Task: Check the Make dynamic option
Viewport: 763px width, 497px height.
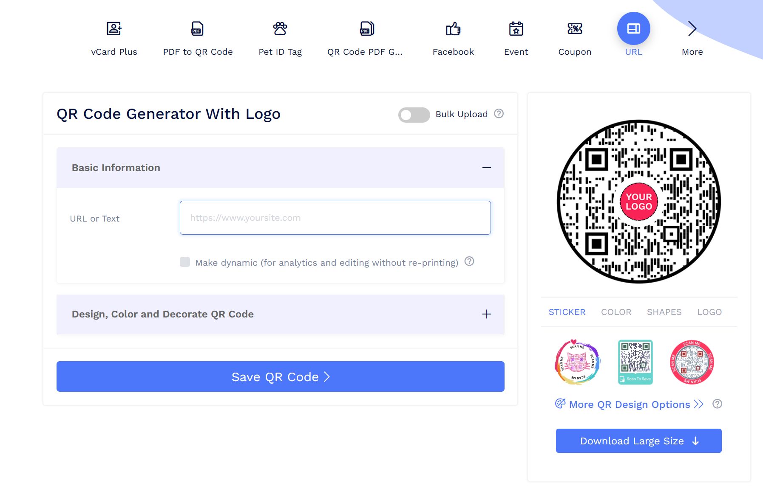Action: pyautogui.click(x=185, y=262)
